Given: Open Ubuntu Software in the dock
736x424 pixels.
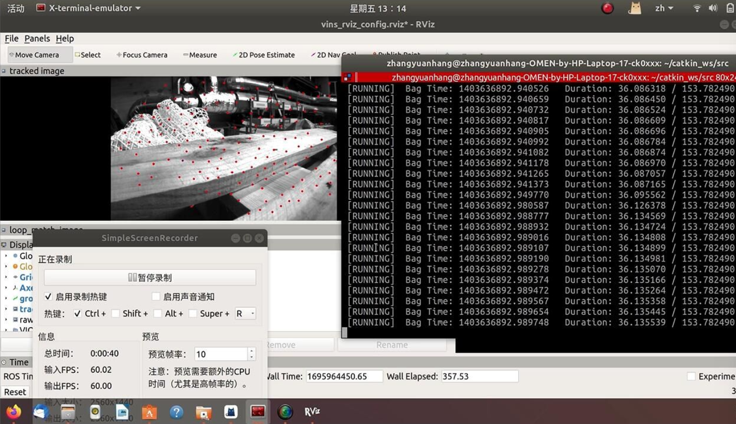Looking at the screenshot, I should (149, 412).
